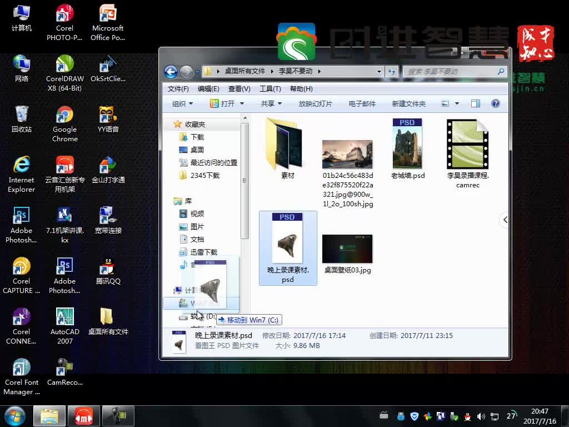The height and width of the screenshot is (427, 569).
Task: Expand 桌面所有文件 breadcrumb arrow
Action: 272,71
